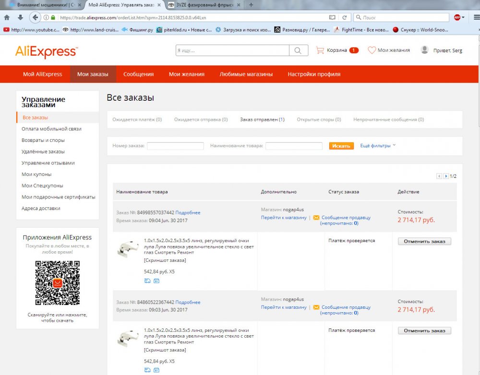The height and width of the screenshot is (375, 480).
Task: Cancel first order with Отменить заказ
Action: click(x=424, y=241)
